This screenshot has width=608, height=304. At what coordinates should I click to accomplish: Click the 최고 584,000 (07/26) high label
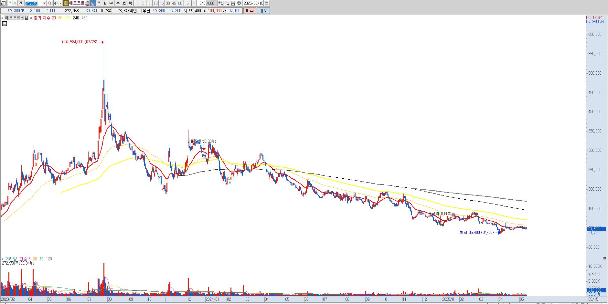coord(79,42)
